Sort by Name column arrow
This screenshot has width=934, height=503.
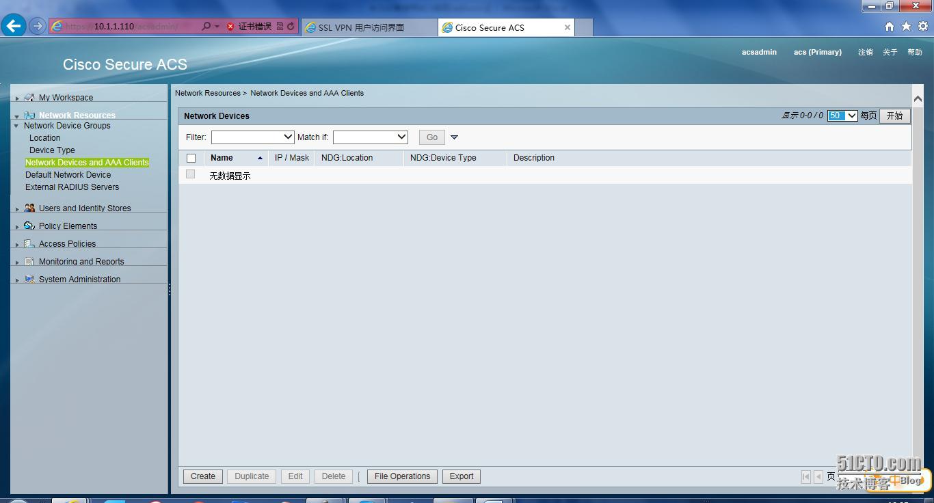point(260,158)
